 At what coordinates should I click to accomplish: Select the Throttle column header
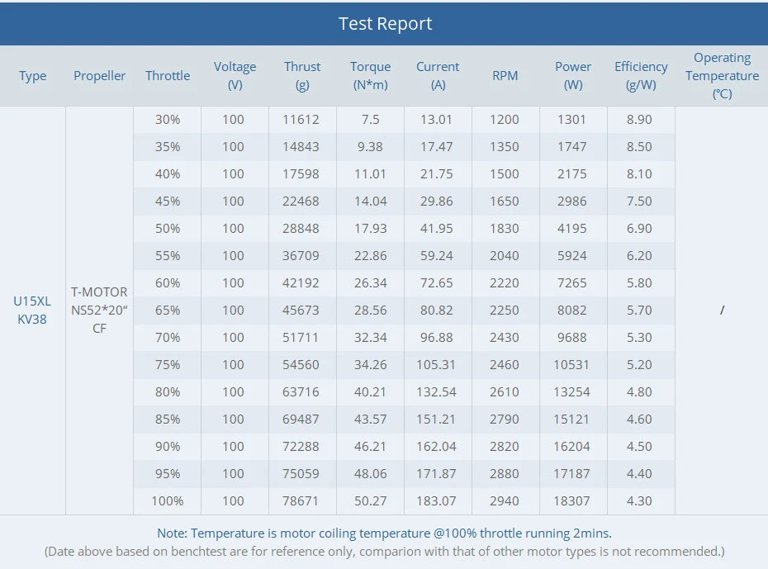[x=168, y=76]
